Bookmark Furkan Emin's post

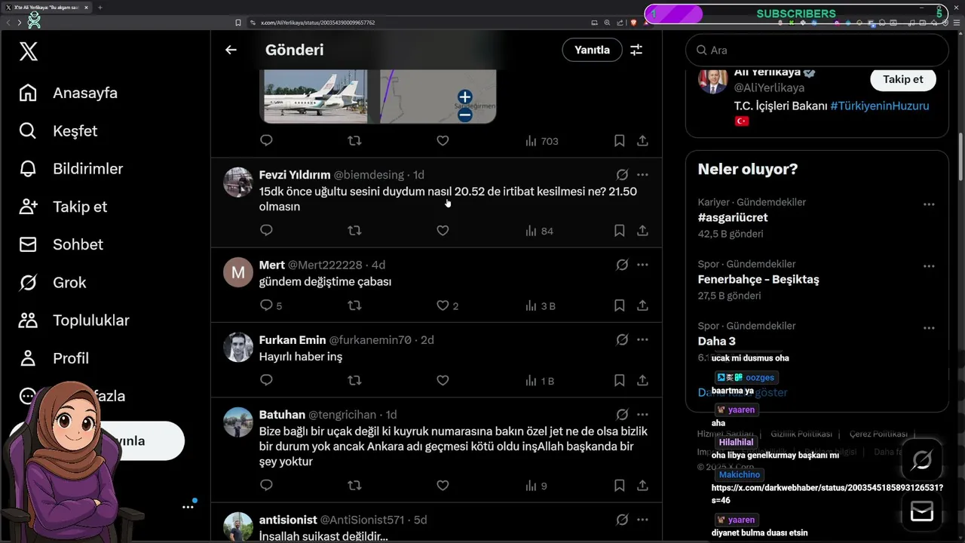619,380
